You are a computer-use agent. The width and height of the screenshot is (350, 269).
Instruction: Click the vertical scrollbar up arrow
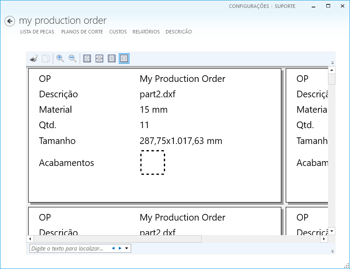pyautogui.click(x=332, y=70)
